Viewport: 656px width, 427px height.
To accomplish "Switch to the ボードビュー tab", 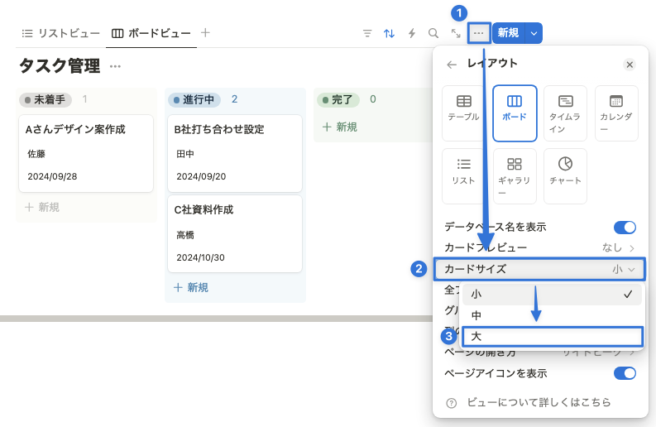I will tap(151, 33).
